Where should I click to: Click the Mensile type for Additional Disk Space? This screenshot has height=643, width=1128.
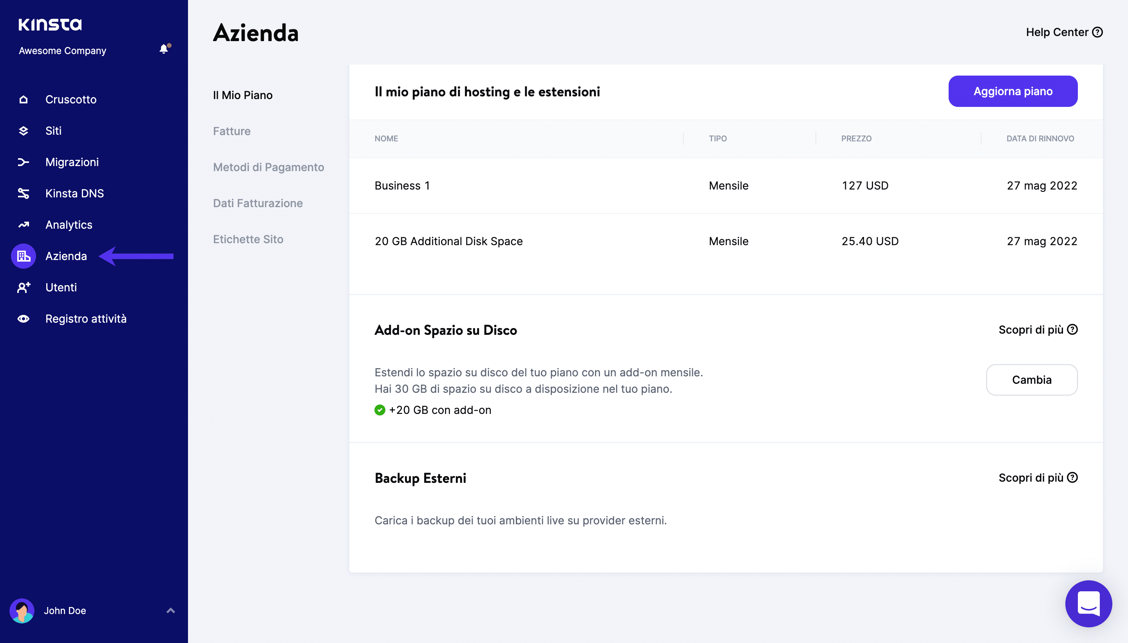click(x=729, y=241)
